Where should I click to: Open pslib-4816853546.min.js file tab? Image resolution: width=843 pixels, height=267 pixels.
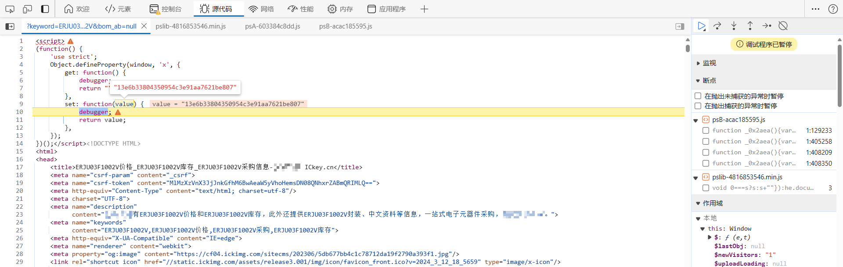point(191,26)
